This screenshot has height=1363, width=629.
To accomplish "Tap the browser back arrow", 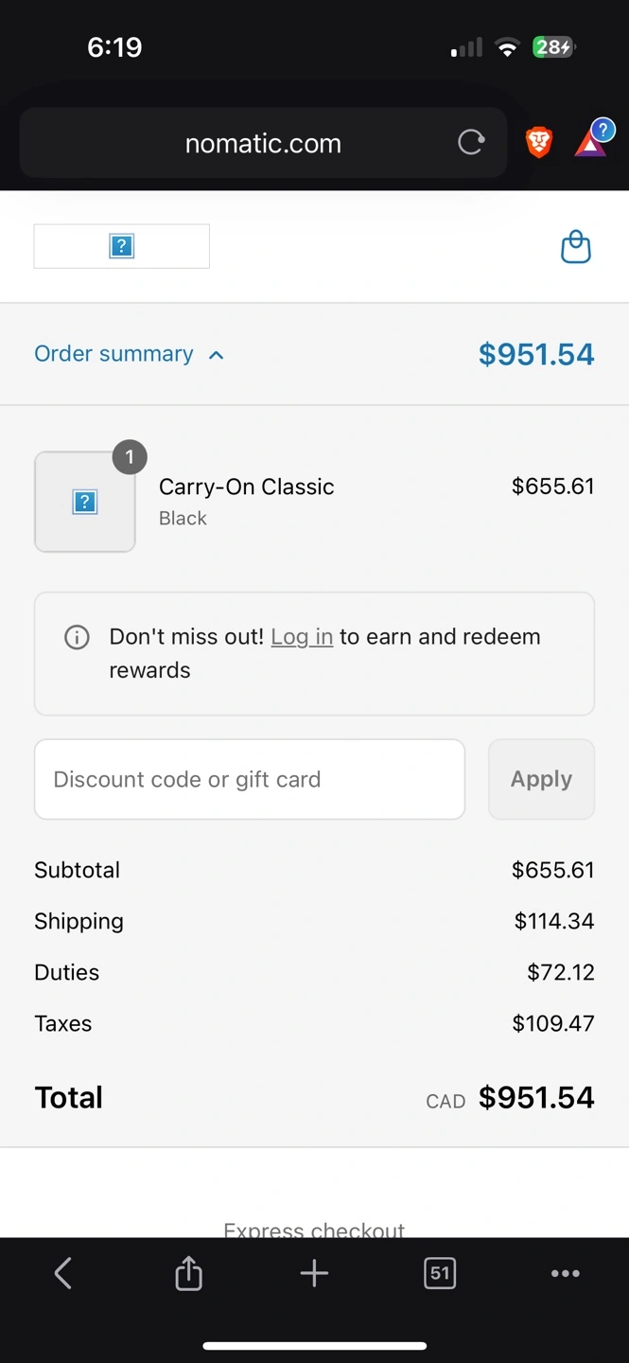I will pyautogui.click(x=63, y=1273).
